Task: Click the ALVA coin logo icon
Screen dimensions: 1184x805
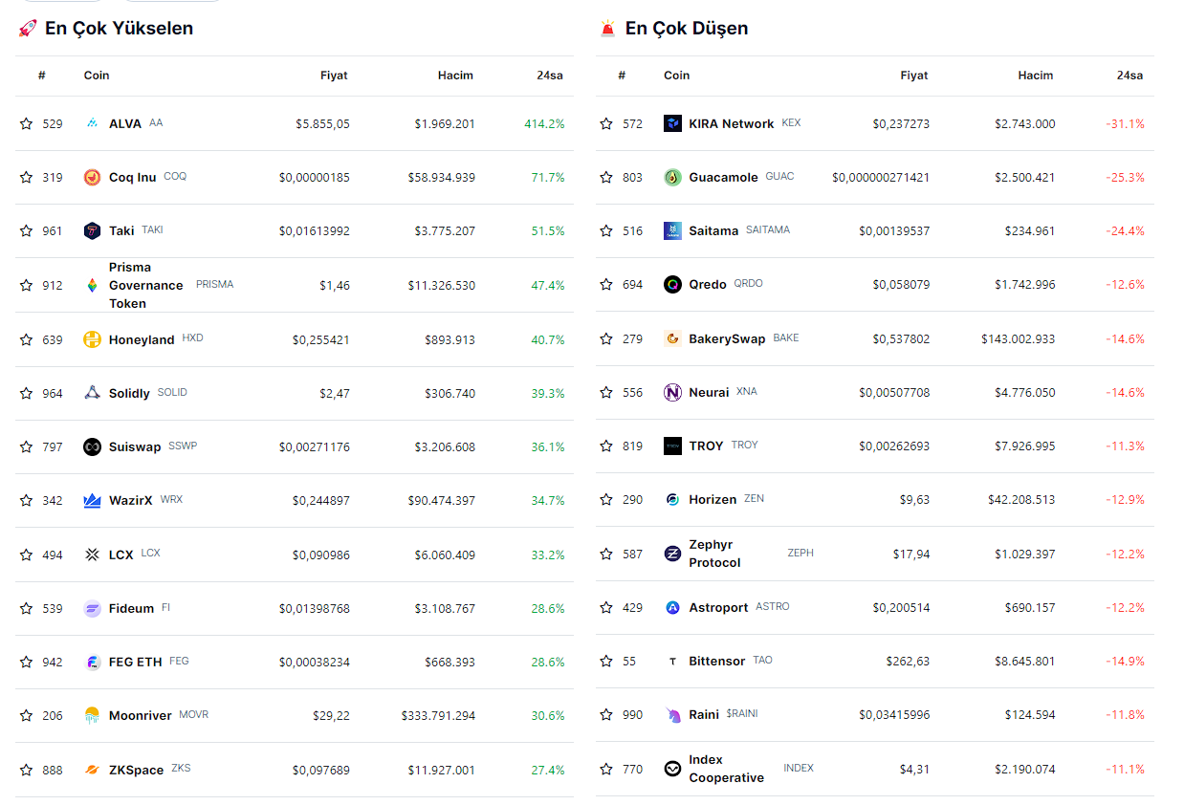Action: [x=92, y=123]
